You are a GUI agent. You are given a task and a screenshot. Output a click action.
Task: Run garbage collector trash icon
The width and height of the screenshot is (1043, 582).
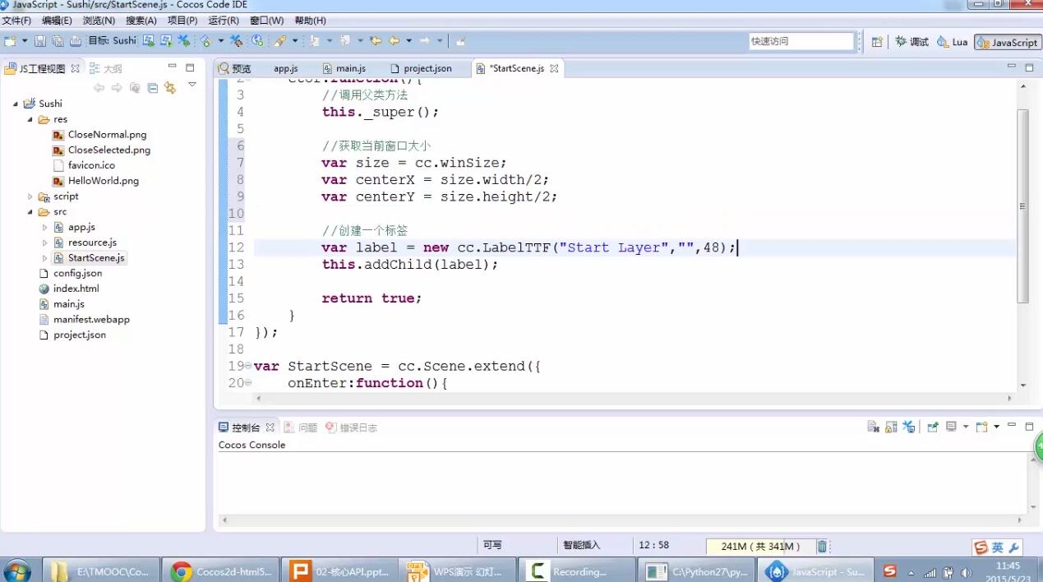[x=822, y=546]
